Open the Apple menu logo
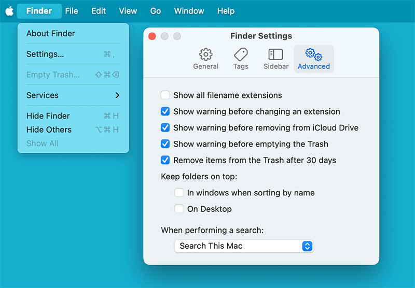Screen dimensions: 415x288 [x=9, y=11]
